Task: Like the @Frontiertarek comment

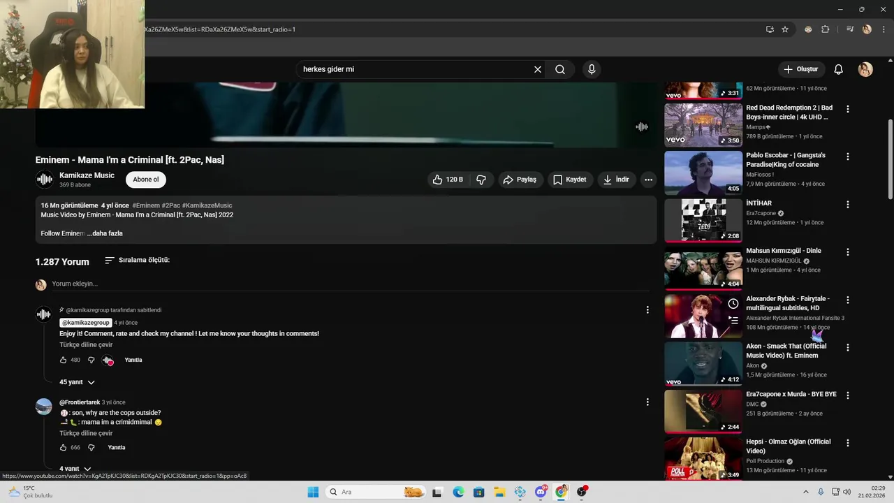Action: (x=63, y=447)
